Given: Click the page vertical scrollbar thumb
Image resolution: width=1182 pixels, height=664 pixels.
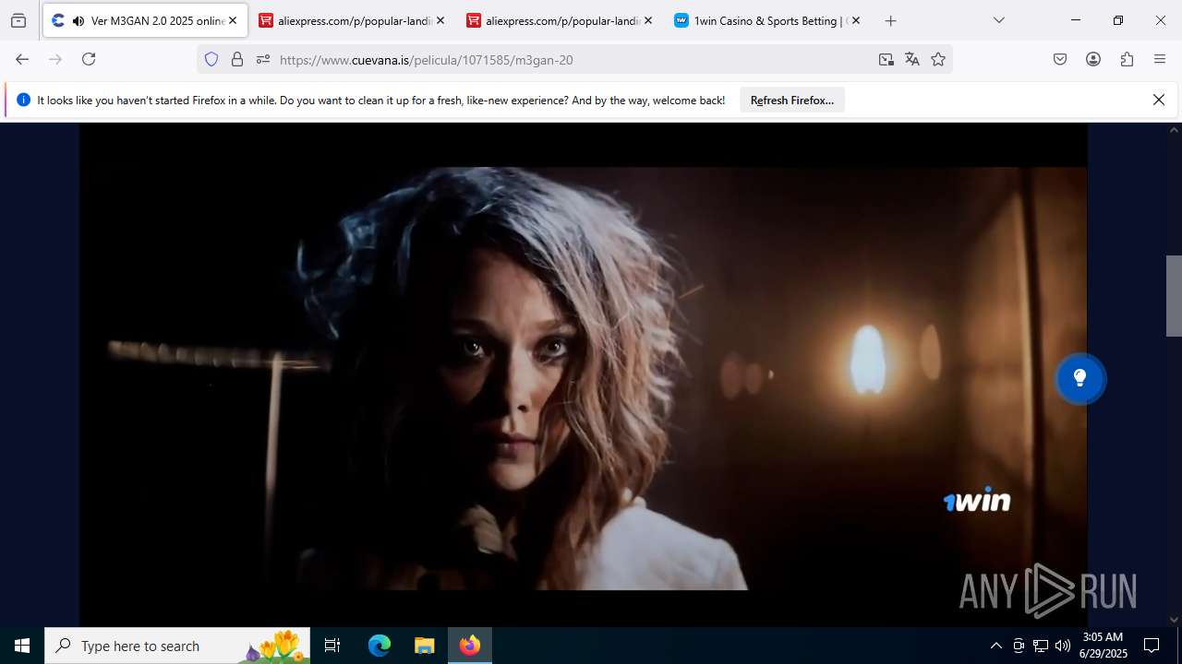Looking at the screenshot, I should tap(1174, 295).
